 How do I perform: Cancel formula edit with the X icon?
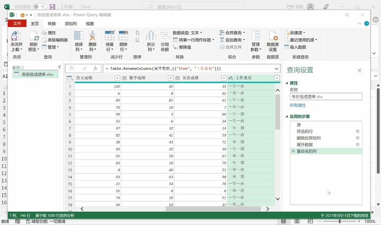point(72,69)
